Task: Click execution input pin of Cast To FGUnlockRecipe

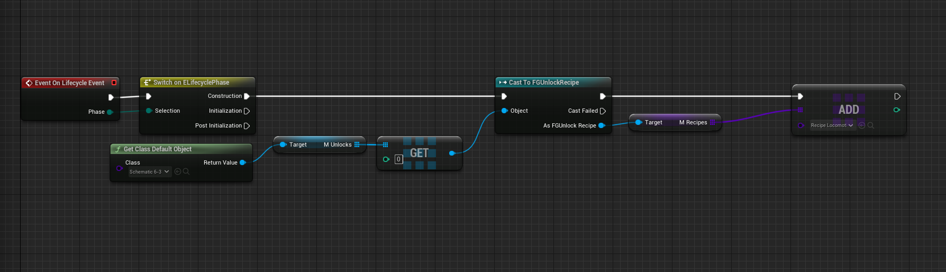Action: pos(504,96)
